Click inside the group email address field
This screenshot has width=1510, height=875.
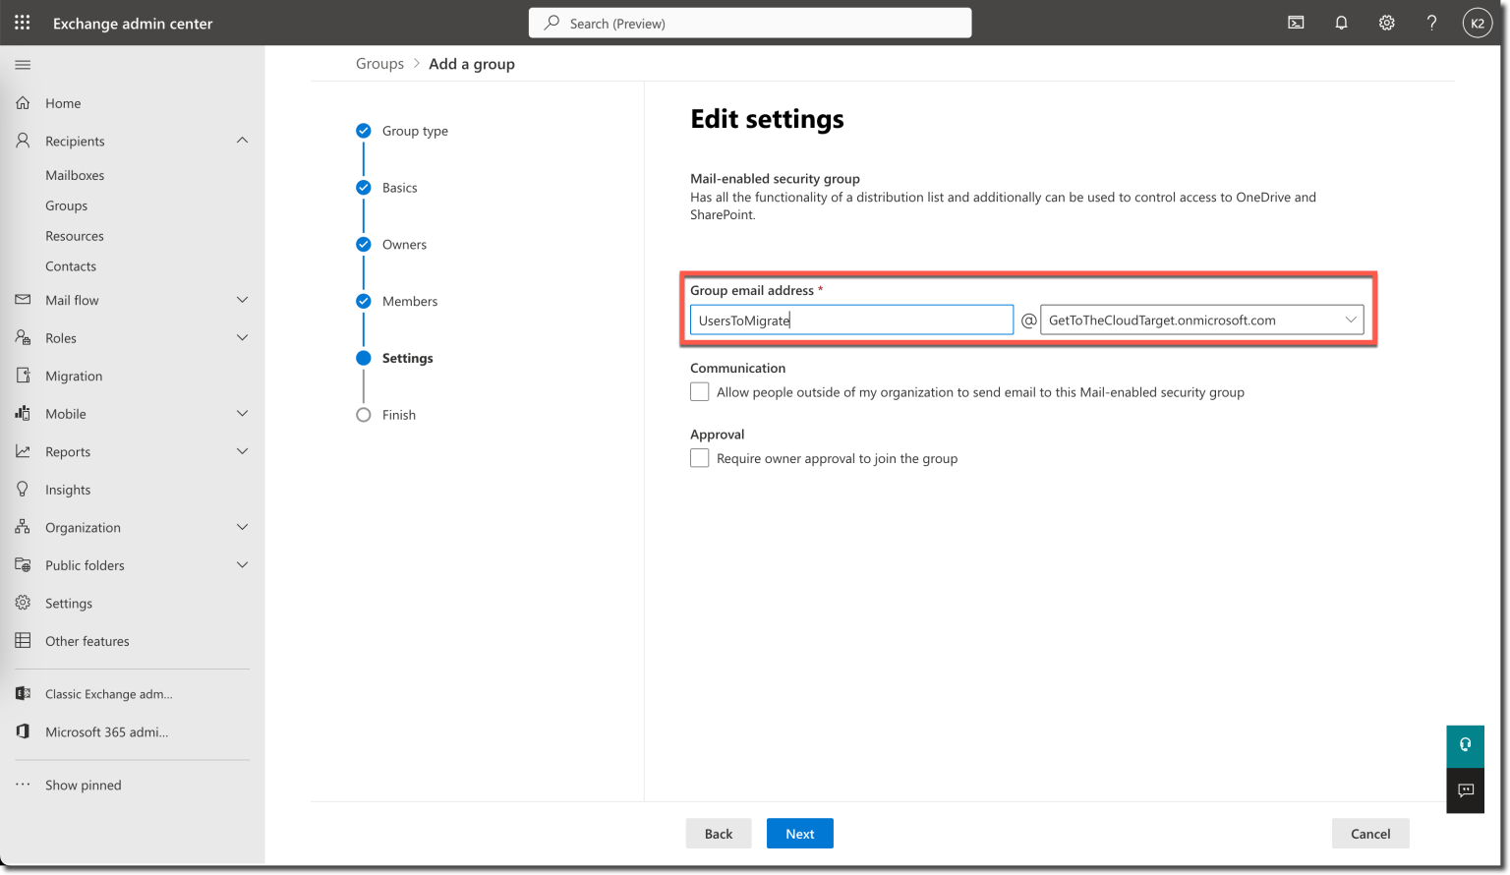(x=850, y=320)
